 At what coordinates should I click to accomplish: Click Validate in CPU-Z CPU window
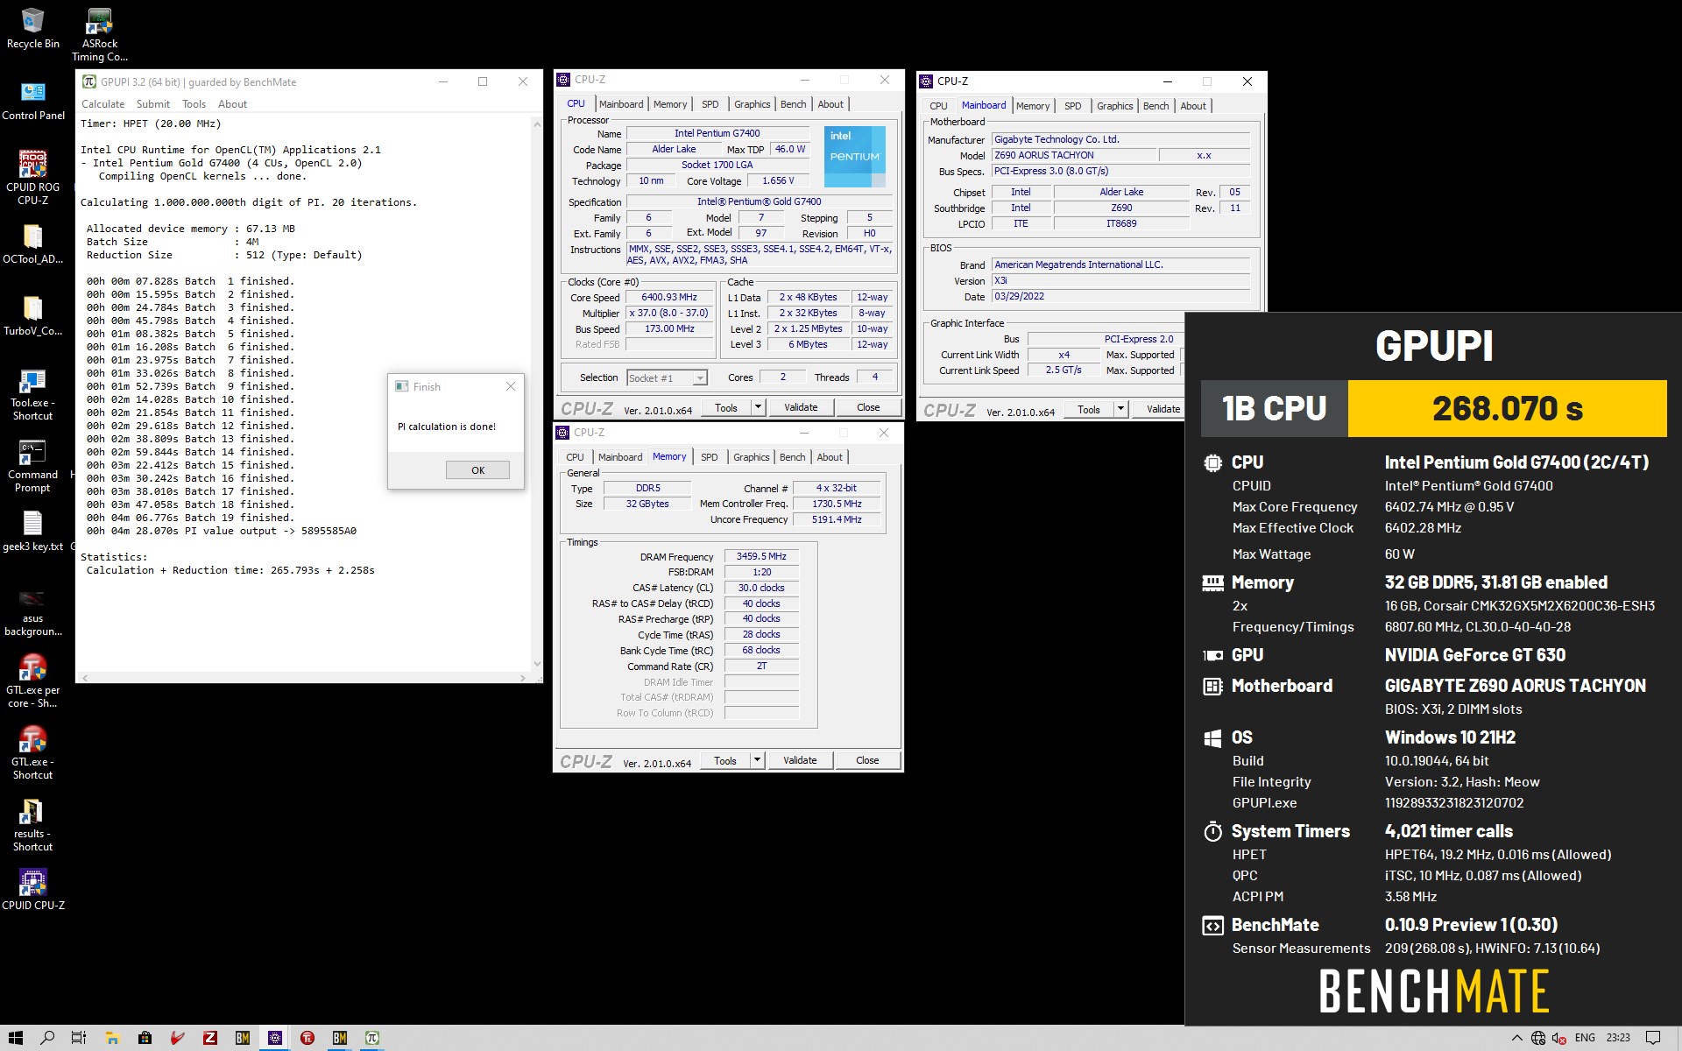coord(801,407)
